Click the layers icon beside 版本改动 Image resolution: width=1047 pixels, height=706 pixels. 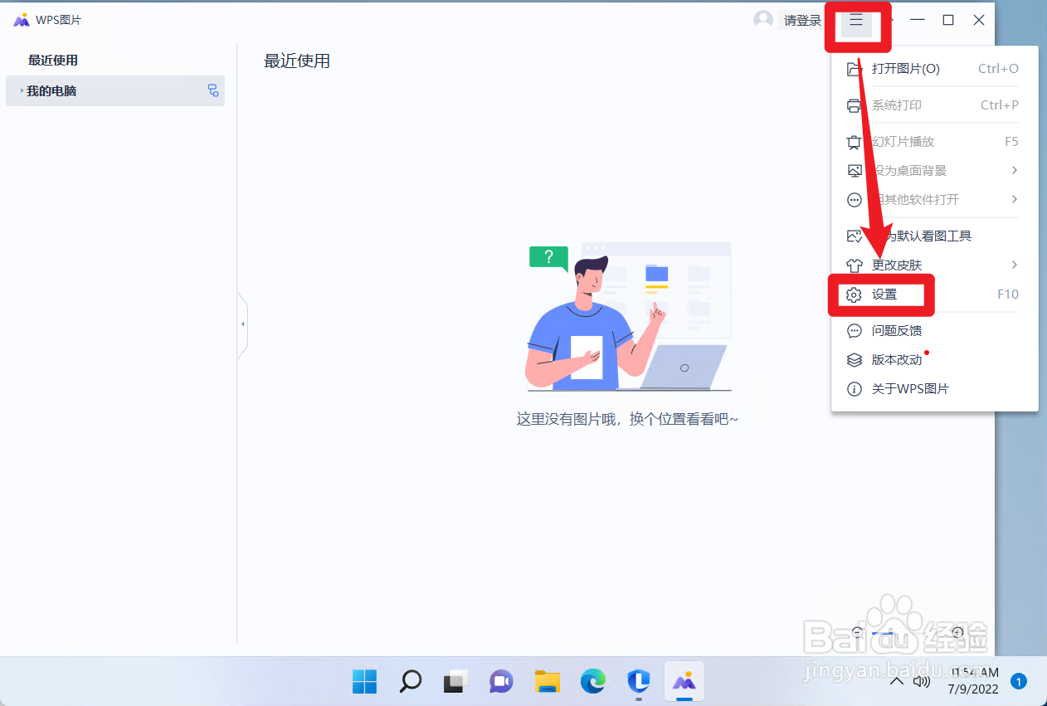pyautogui.click(x=855, y=359)
